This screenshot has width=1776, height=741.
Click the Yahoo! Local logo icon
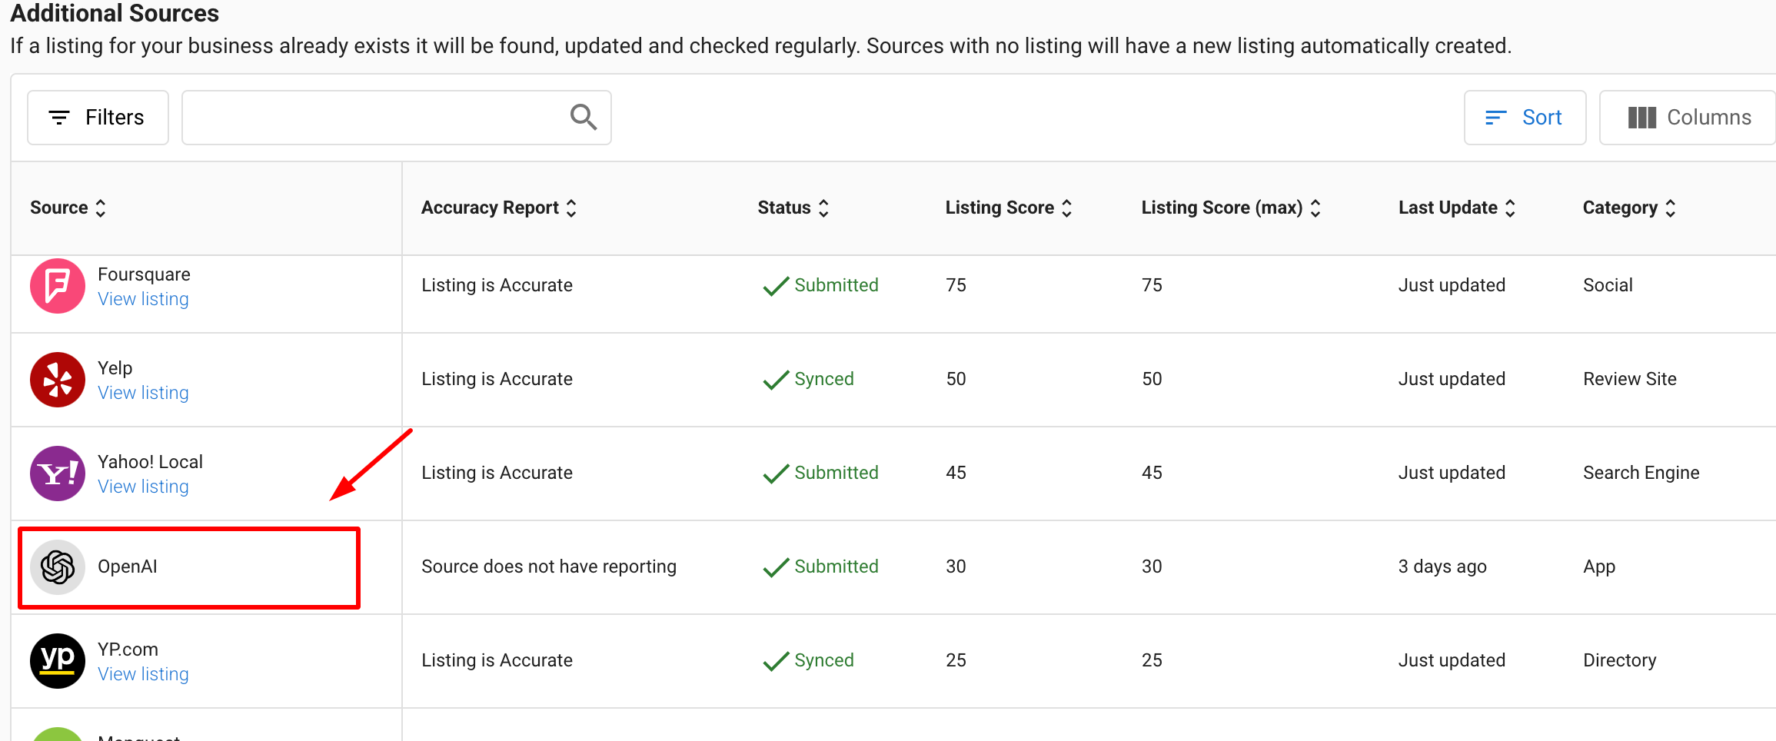click(x=58, y=474)
